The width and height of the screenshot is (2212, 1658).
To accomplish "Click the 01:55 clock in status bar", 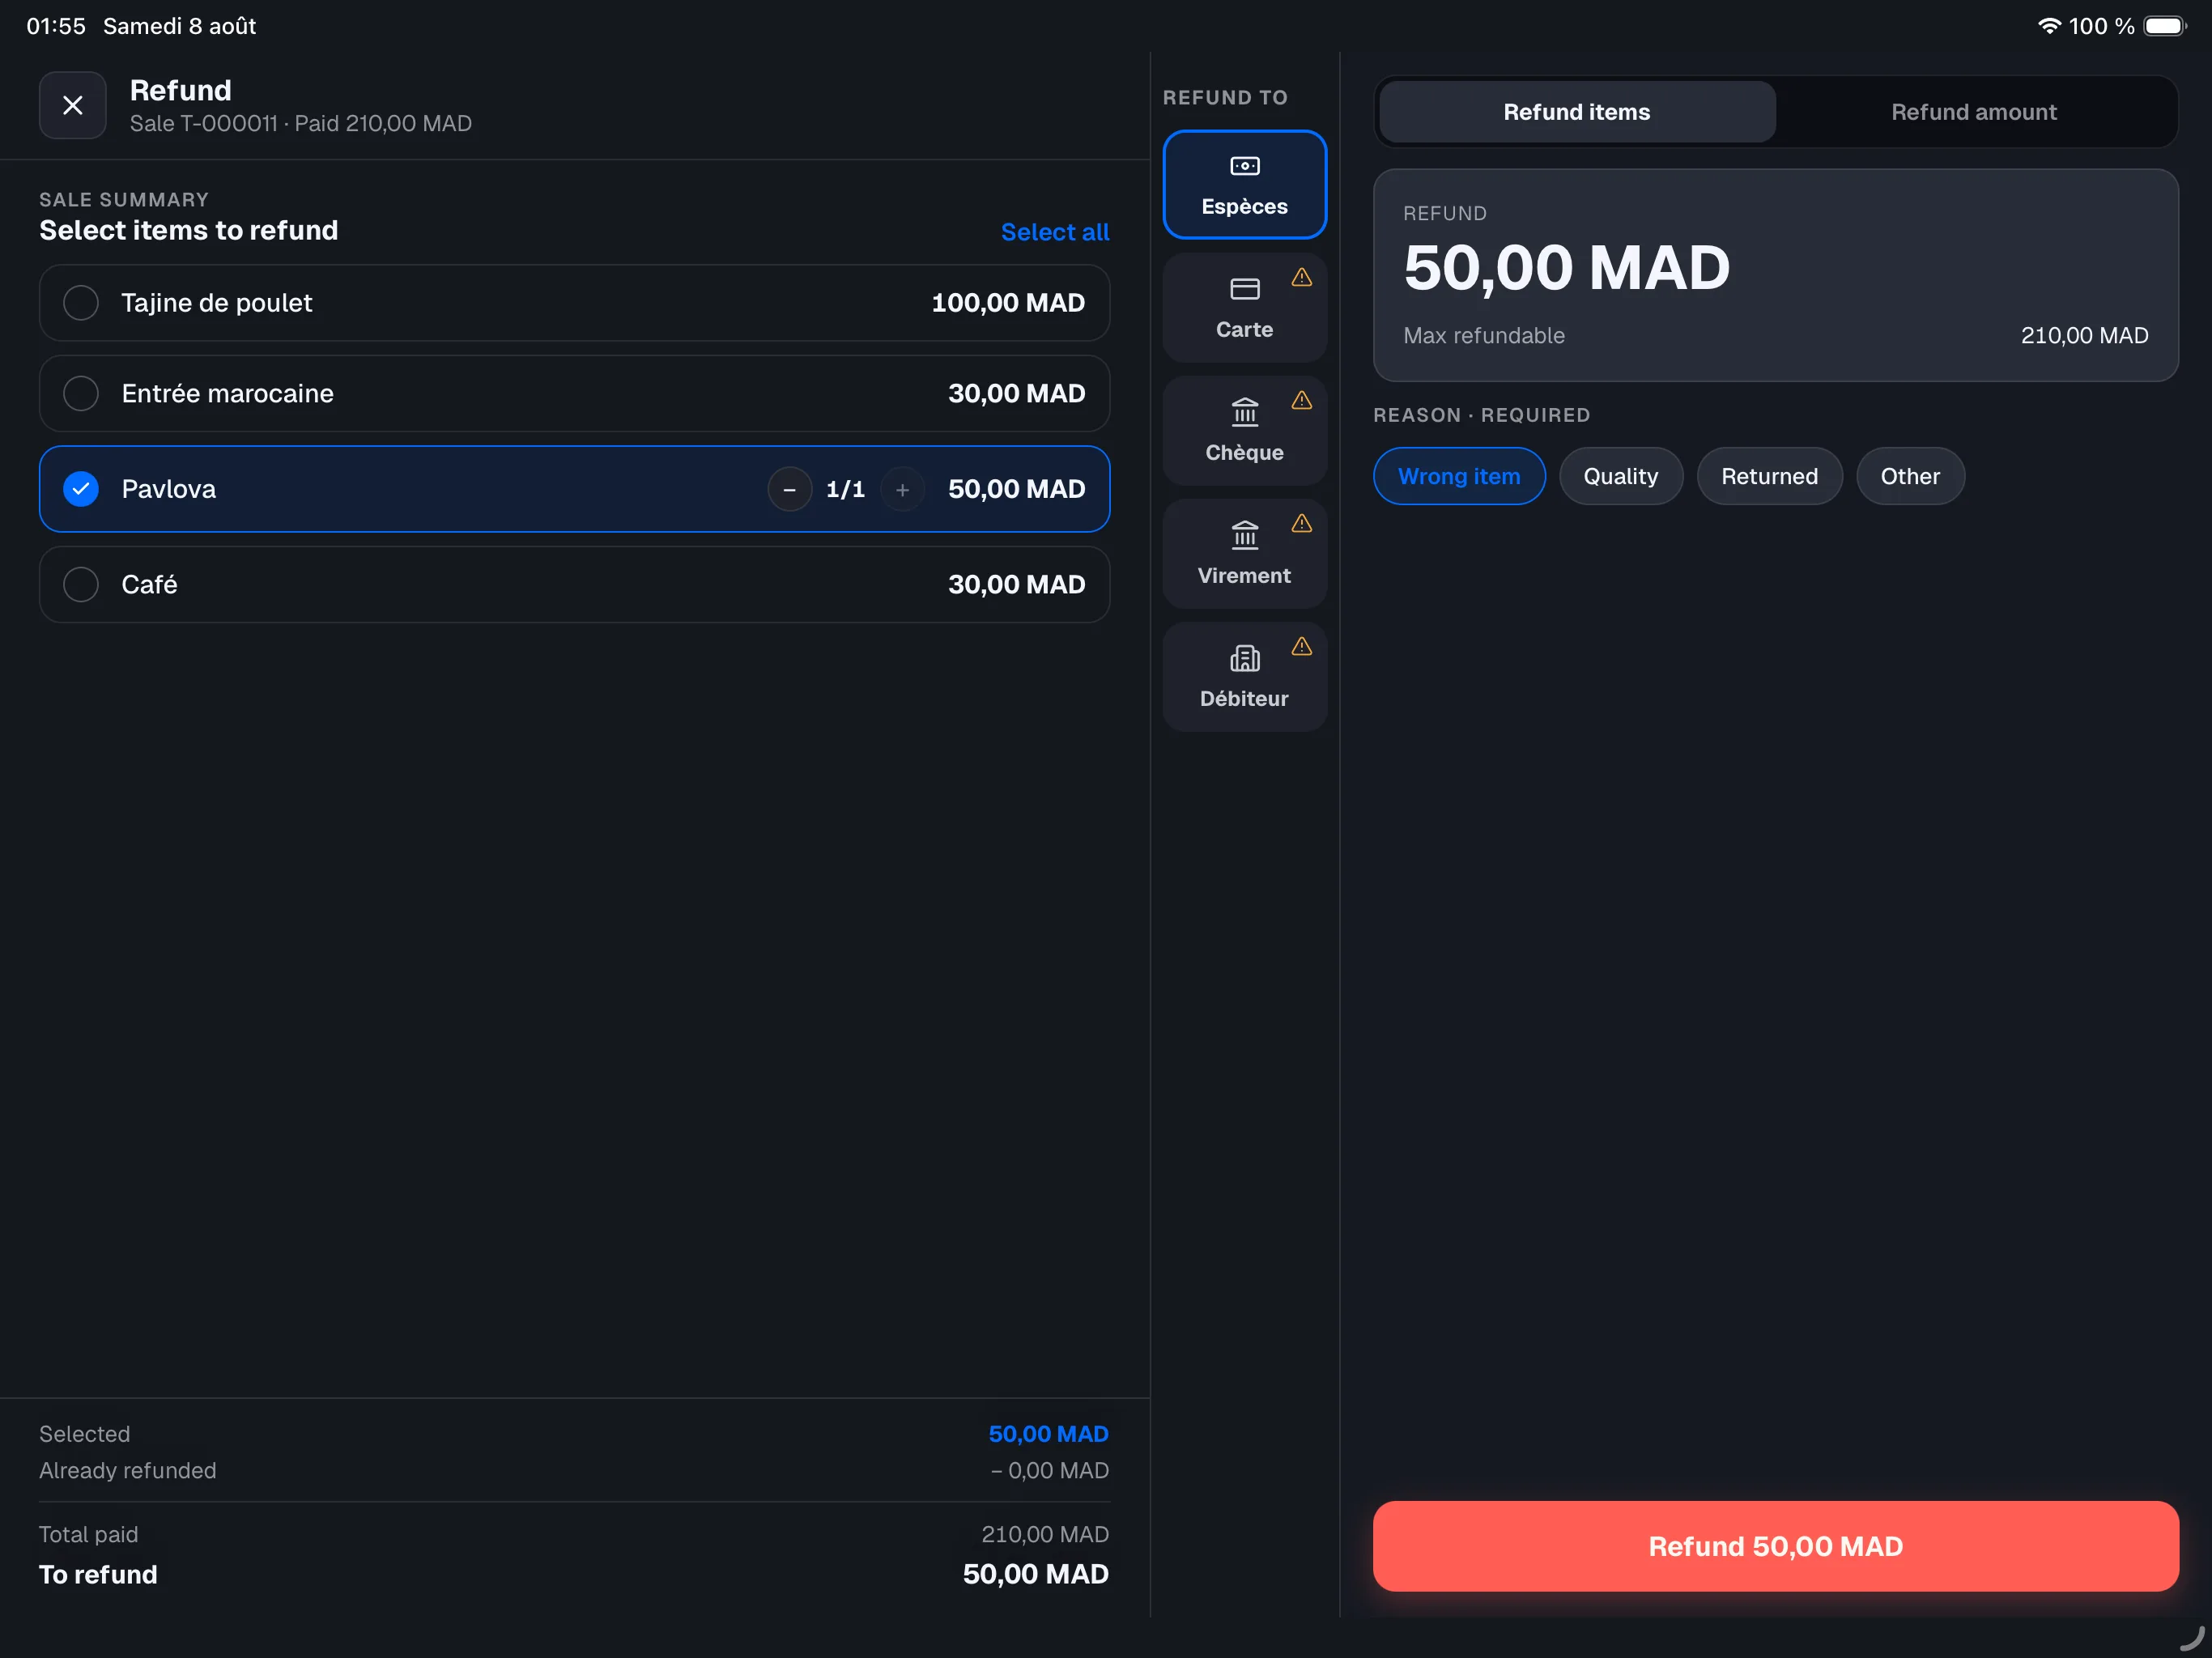I will pos(56,26).
